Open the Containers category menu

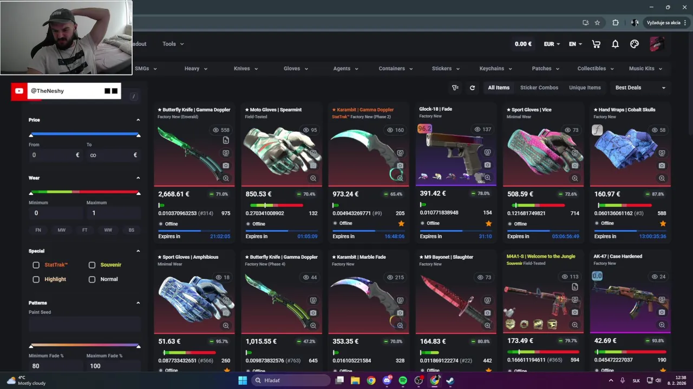[x=395, y=69]
